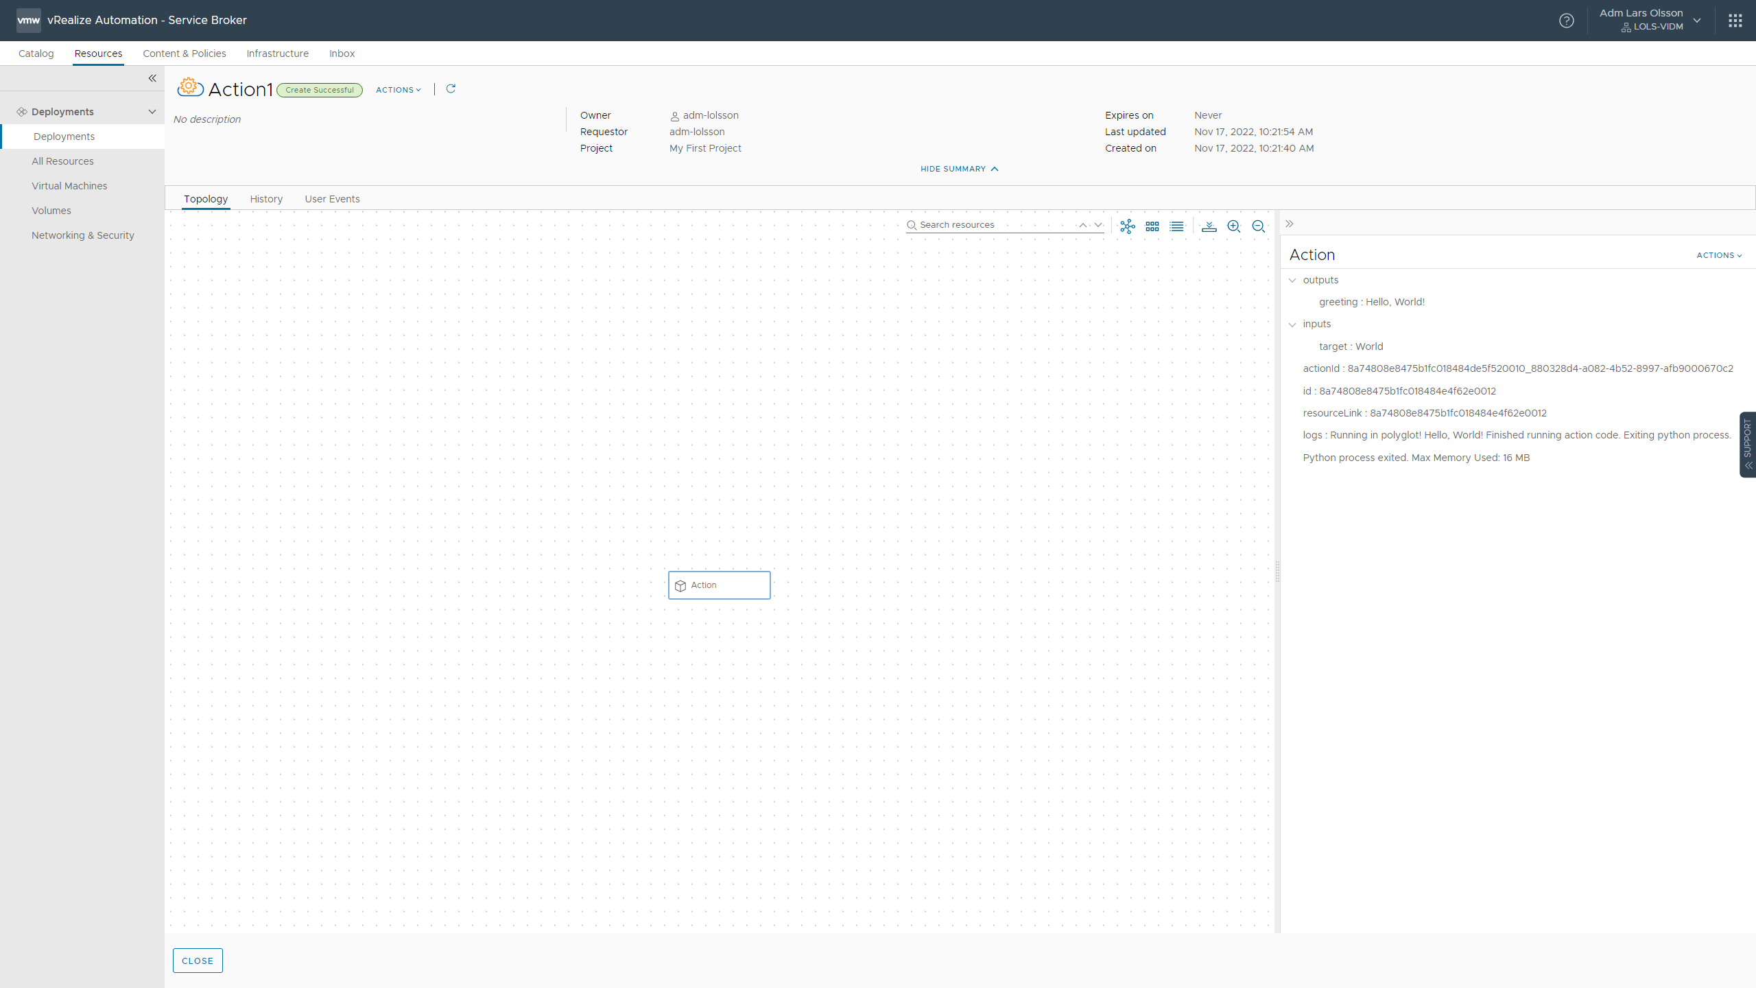Click the Action node cube icon
This screenshot has height=988, width=1756.
coord(680,586)
